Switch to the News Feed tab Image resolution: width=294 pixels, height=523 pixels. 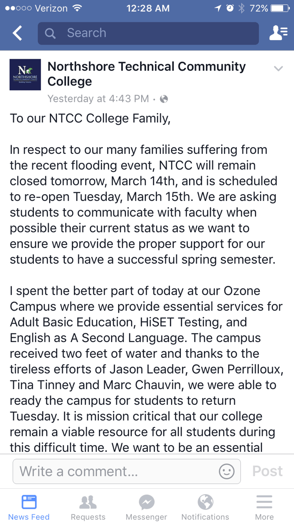pos(29,507)
